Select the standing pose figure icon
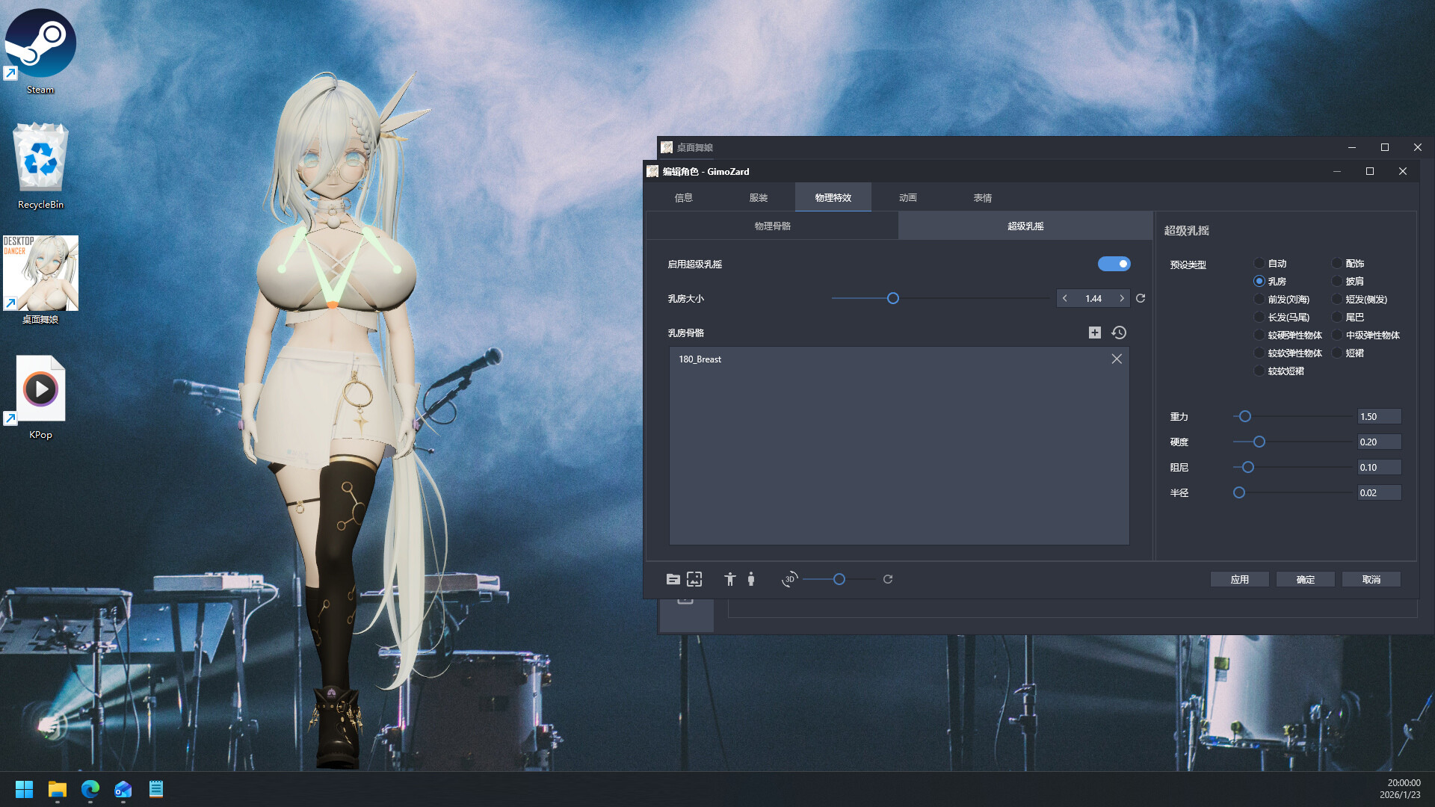This screenshot has height=807, width=1435. [x=751, y=579]
